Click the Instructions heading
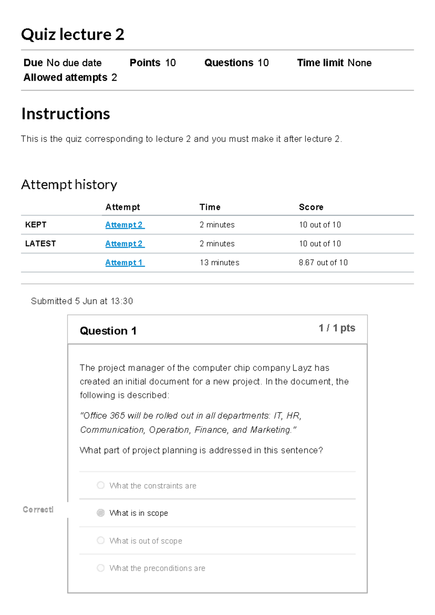The width and height of the screenshot is (435, 615). [x=66, y=113]
